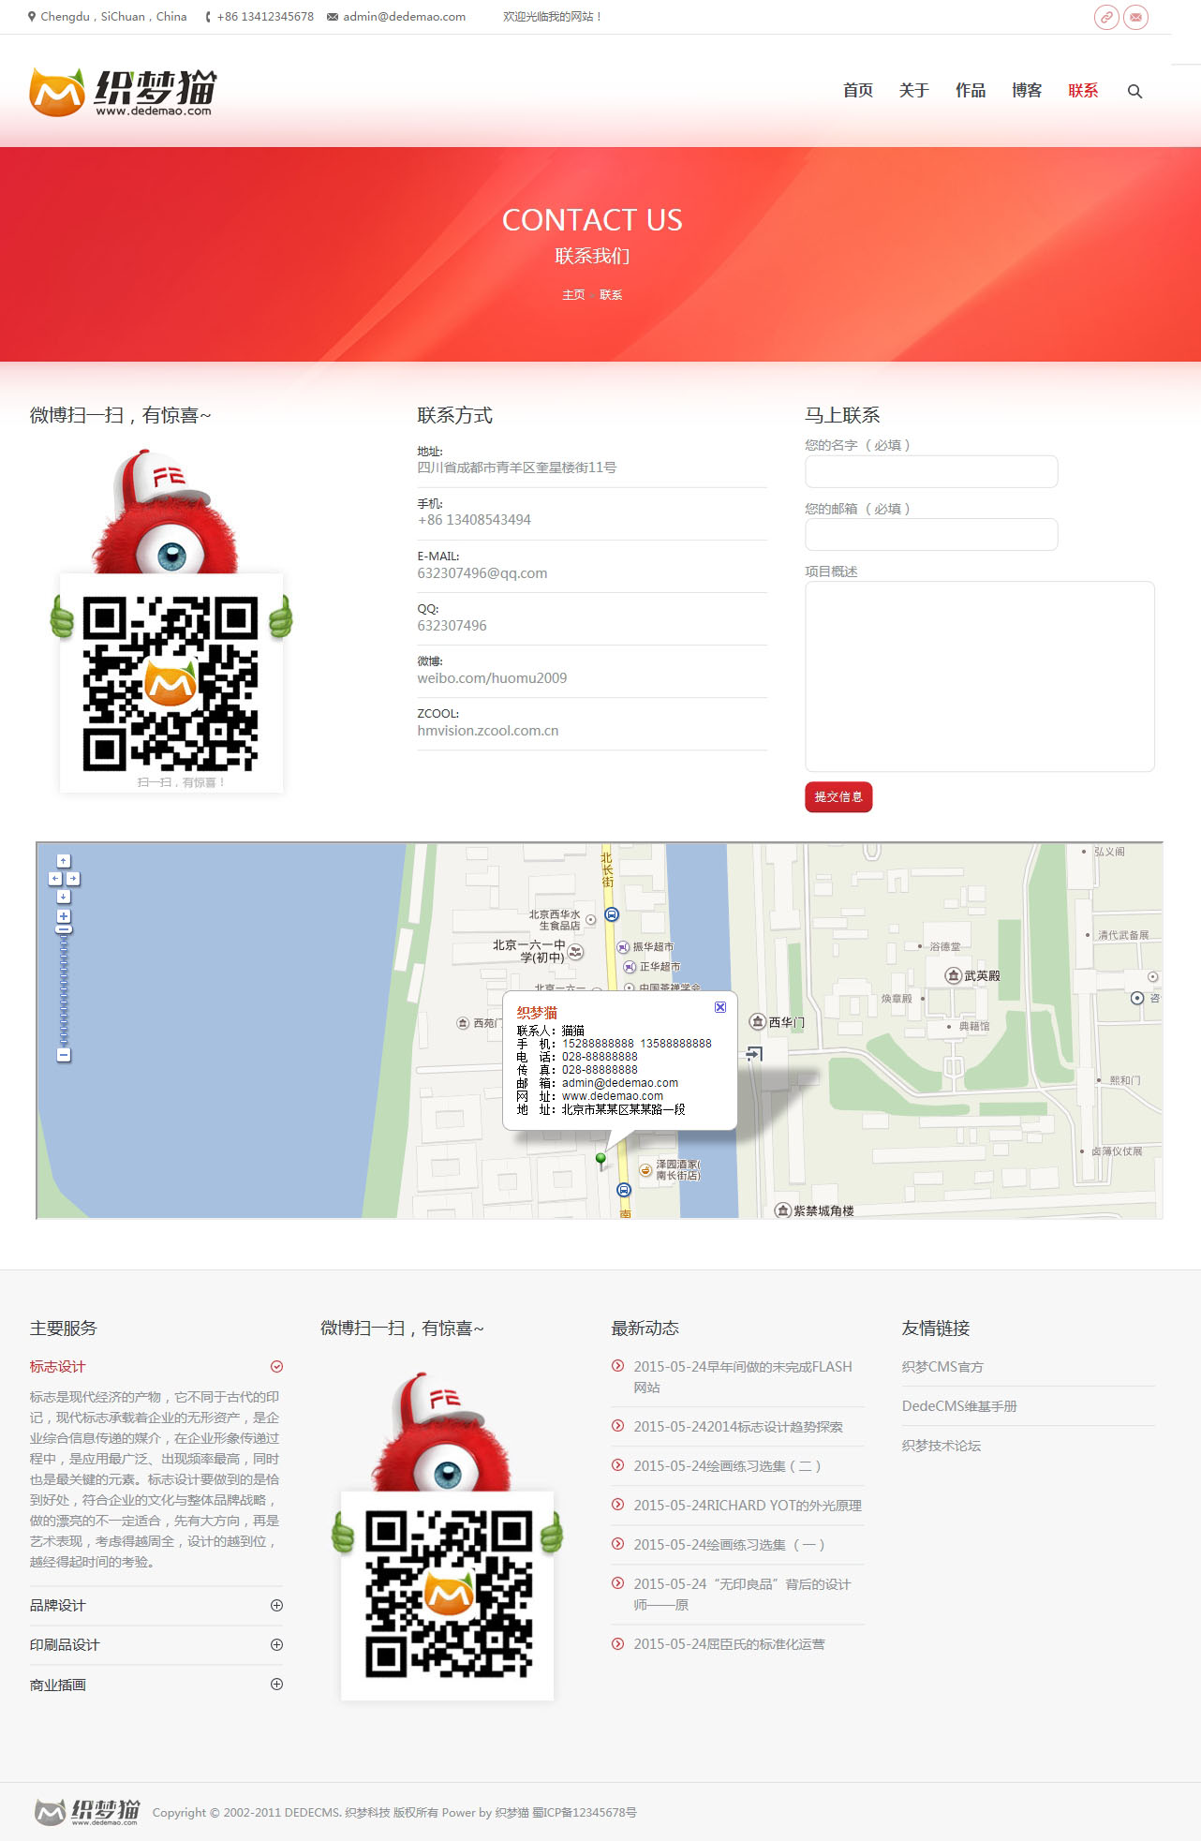
Task: Expand the 商业插画 service section
Action: click(276, 1684)
